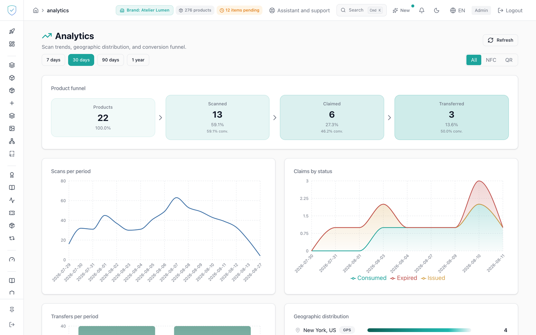Screen dimensions: 536x335
Task: Click the "50.0% conv." text
Action: coord(452,131)
